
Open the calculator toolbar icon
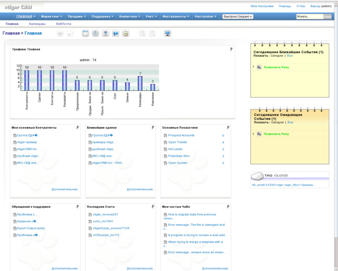pos(106,33)
